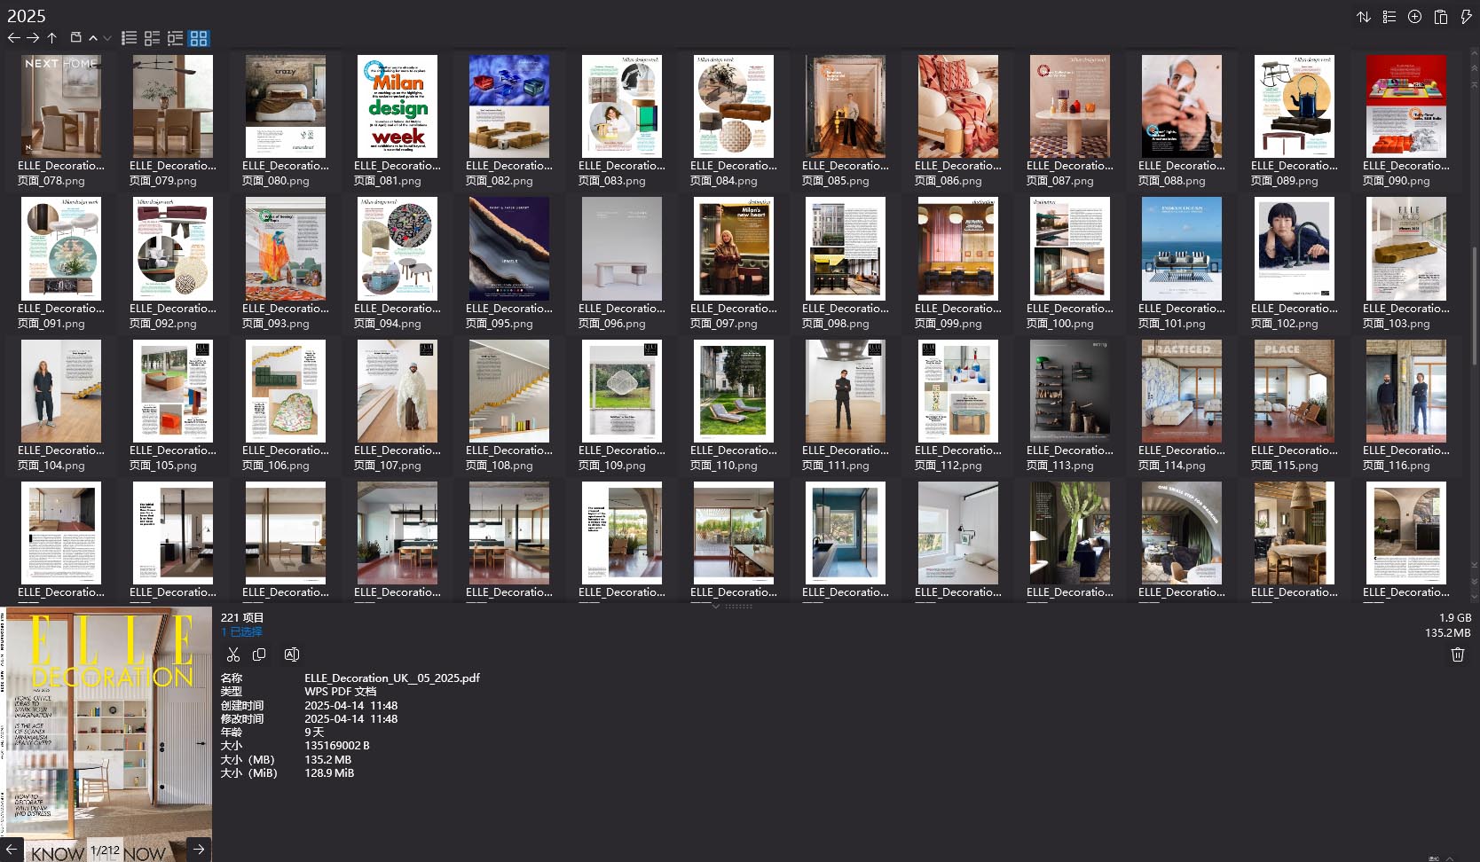Copy the selected file using copy icon
This screenshot has width=1480, height=862.
pos(259,654)
